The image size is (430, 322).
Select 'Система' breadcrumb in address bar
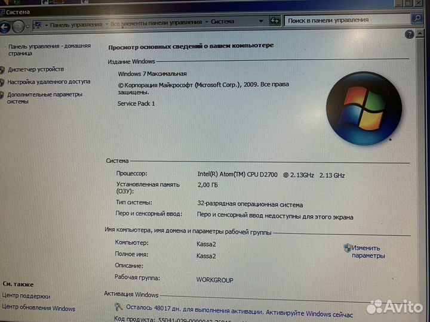[x=222, y=21]
